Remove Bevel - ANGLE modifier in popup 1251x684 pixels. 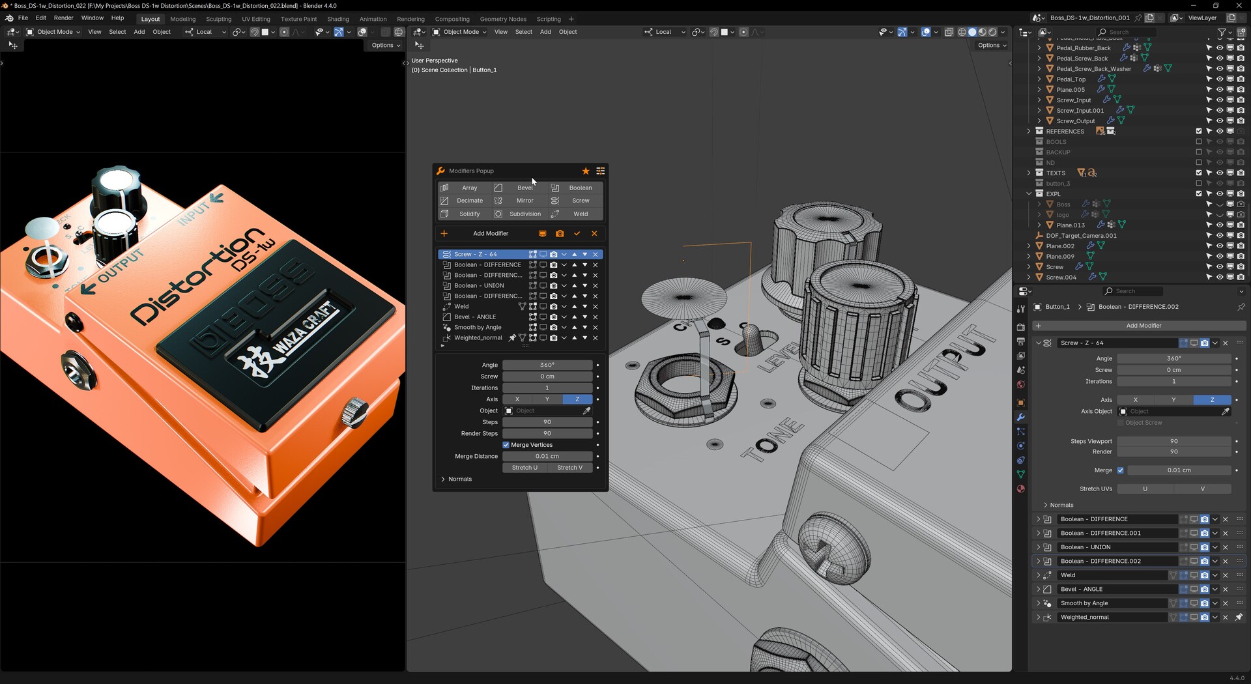click(595, 317)
